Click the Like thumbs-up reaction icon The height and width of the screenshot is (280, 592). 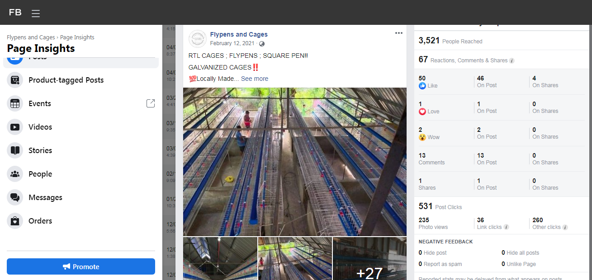coord(422,85)
